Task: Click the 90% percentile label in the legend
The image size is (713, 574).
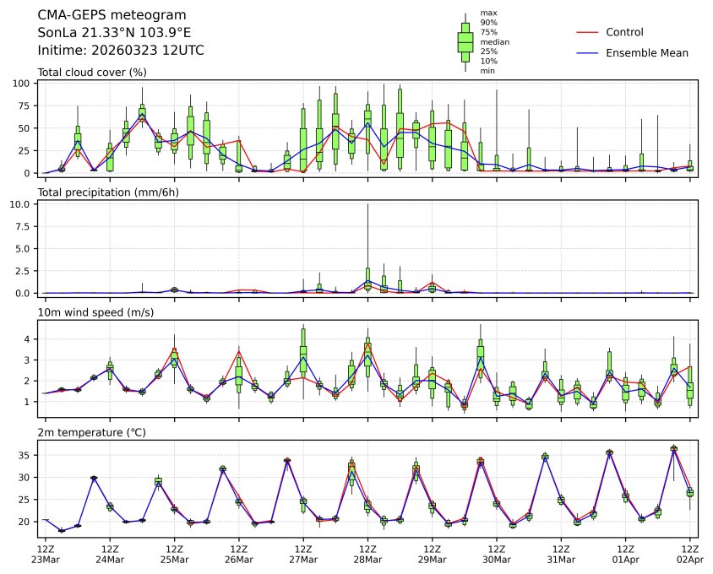Action: pos(488,22)
